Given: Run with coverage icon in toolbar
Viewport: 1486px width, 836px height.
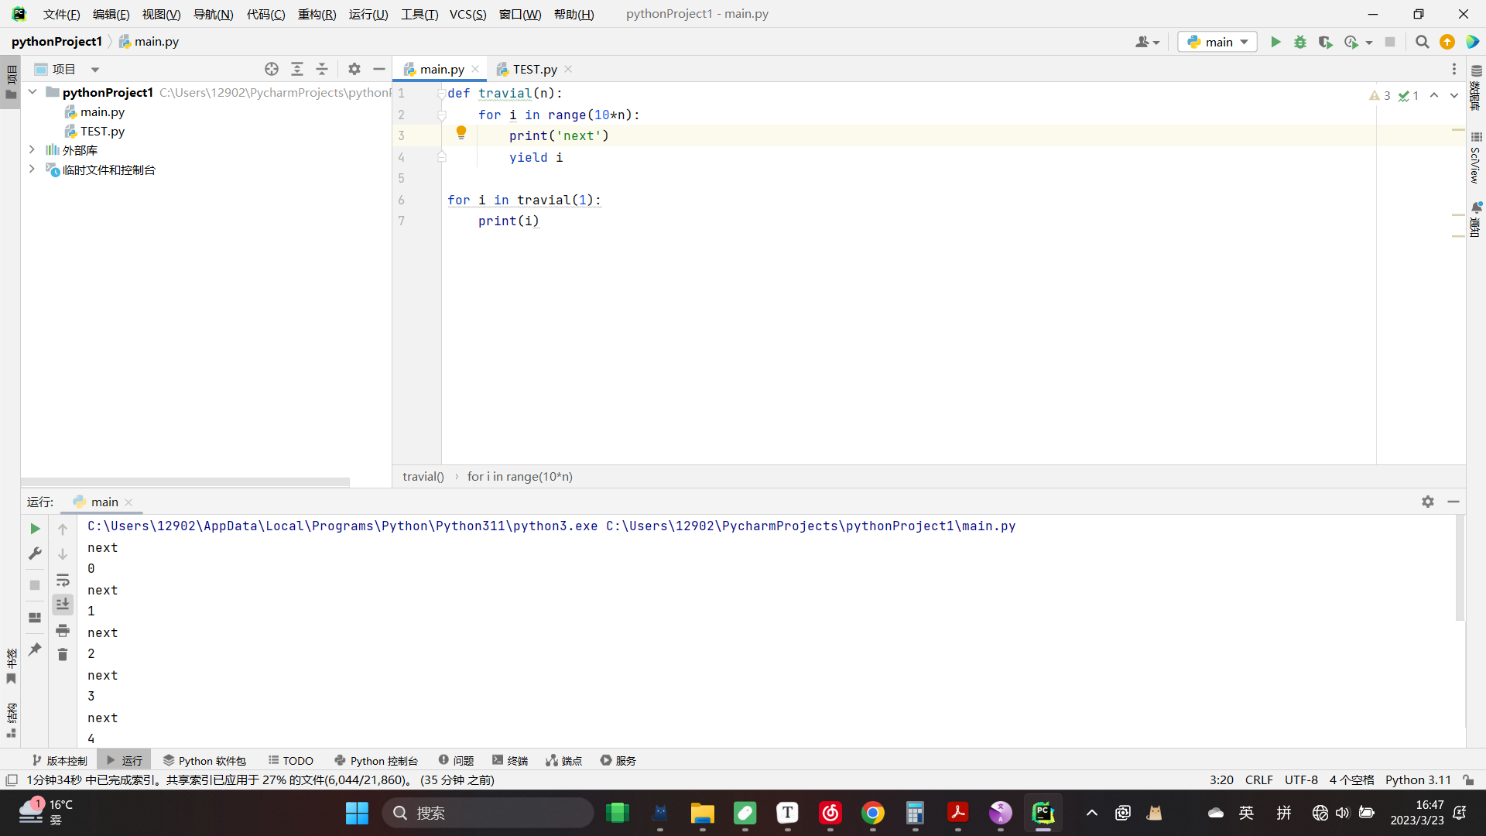Looking at the screenshot, I should [1325, 42].
